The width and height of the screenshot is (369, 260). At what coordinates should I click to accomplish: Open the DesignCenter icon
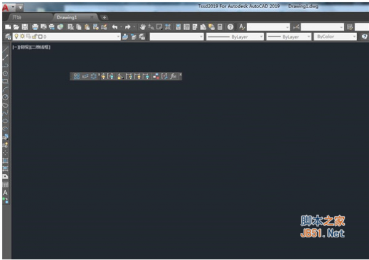coord(186,27)
